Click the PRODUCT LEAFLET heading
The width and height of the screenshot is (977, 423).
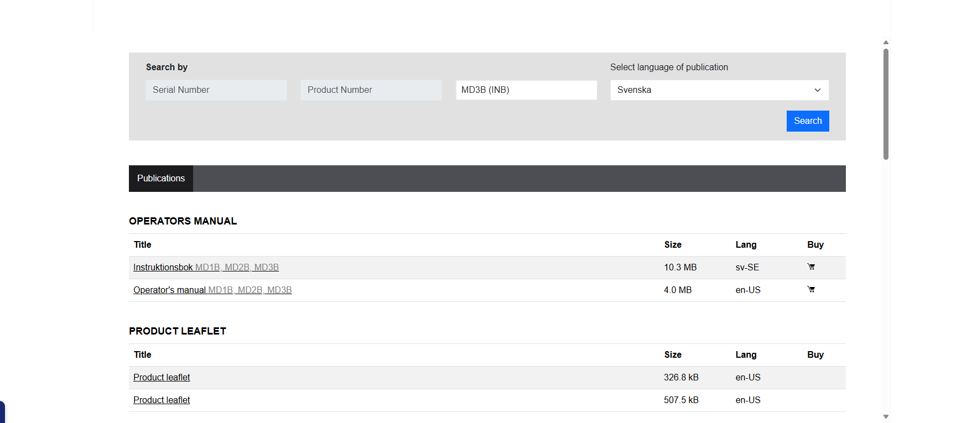178,331
